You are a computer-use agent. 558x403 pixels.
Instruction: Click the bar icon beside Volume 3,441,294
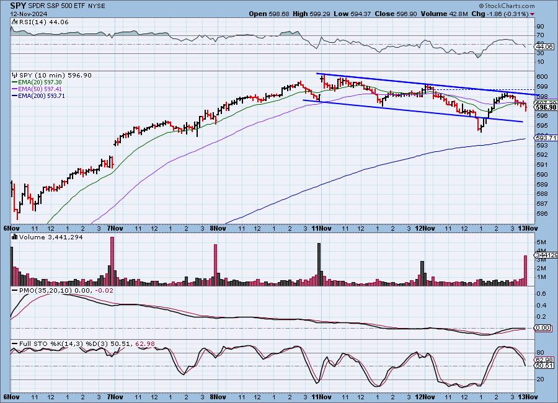point(15,237)
